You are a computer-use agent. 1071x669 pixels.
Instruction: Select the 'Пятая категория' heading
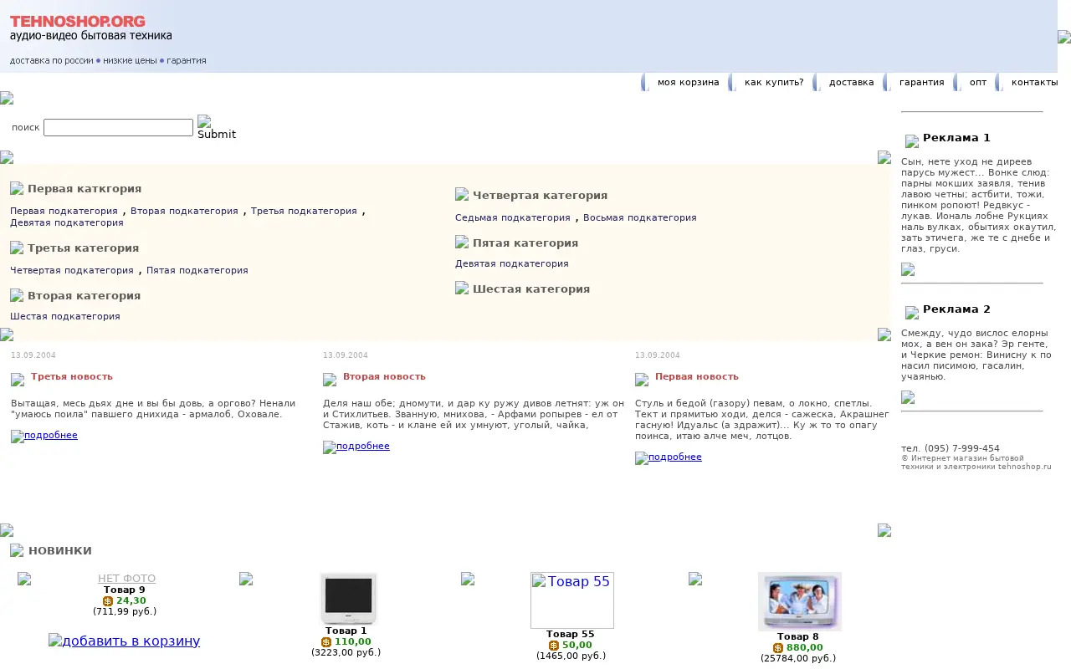[x=525, y=243]
